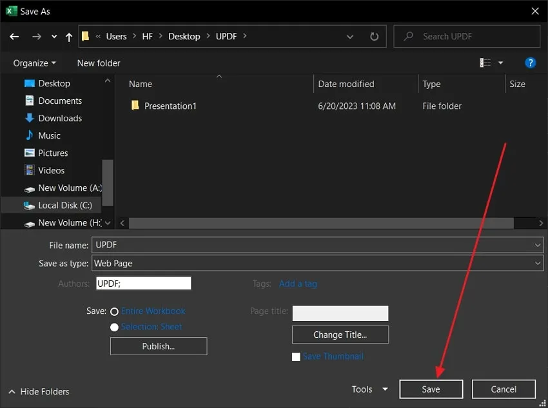548x408 pixels.
Task: Sort files by Date modified column
Action: point(346,84)
